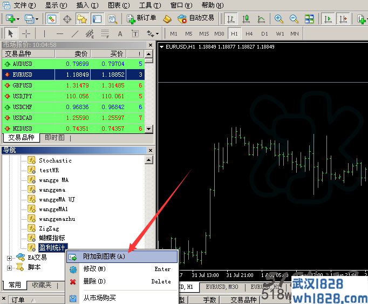Click the zoom in magnifier icon
Screen dimensions: 368x304
tap(278, 19)
